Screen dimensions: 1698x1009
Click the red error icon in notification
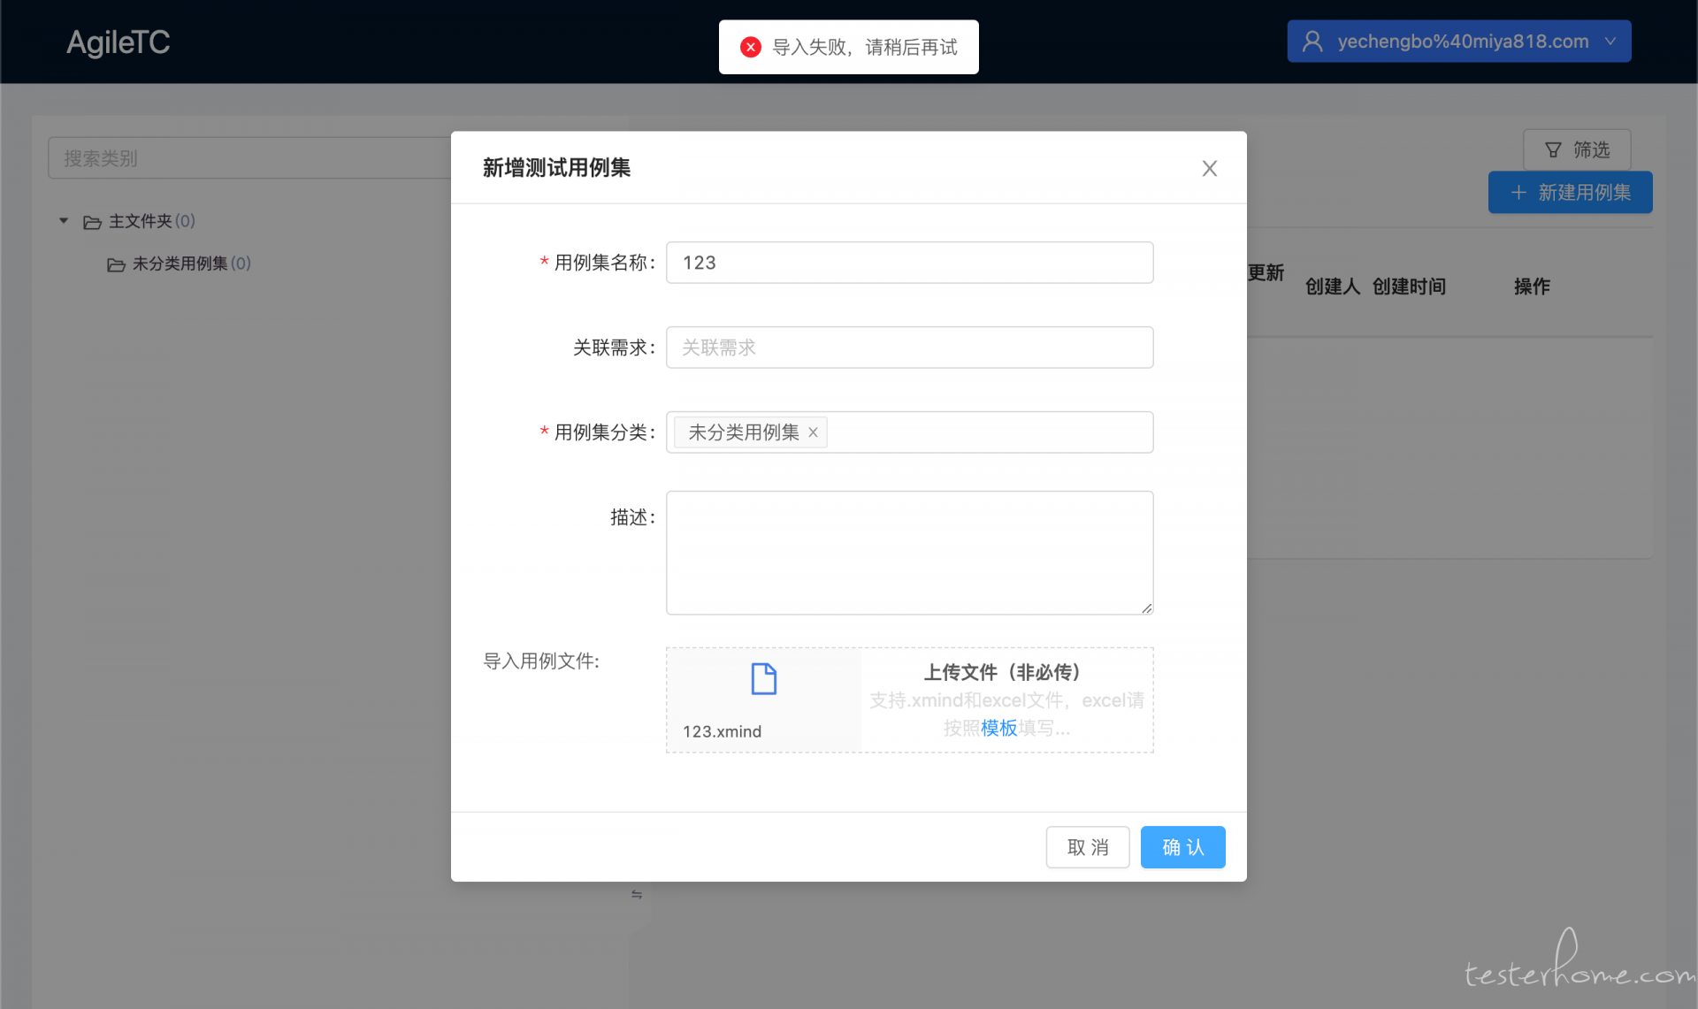(751, 47)
